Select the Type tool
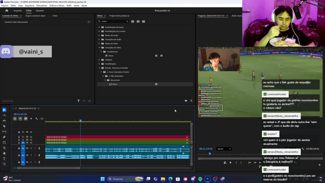The height and width of the screenshot is (183, 325). pos(4,159)
